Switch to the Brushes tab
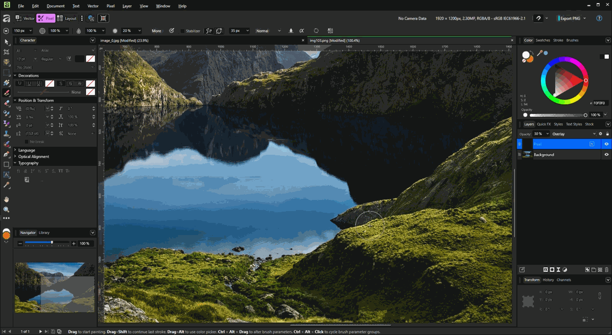This screenshot has height=335, width=612. (572, 40)
